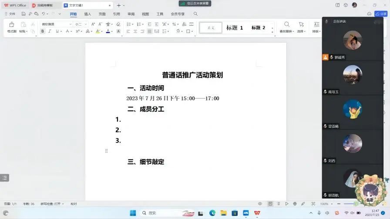Toggle Bold formatting button
The image size is (390, 219).
tap(43, 31)
